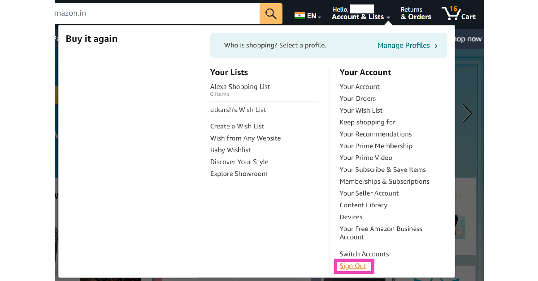538x281 pixels.
Task: Open Your Prime Membership
Action: [376, 146]
